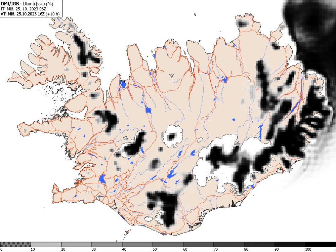Click the '60' legend label
This screenshot has height=252, width=336.
click(x=185, y=249)
